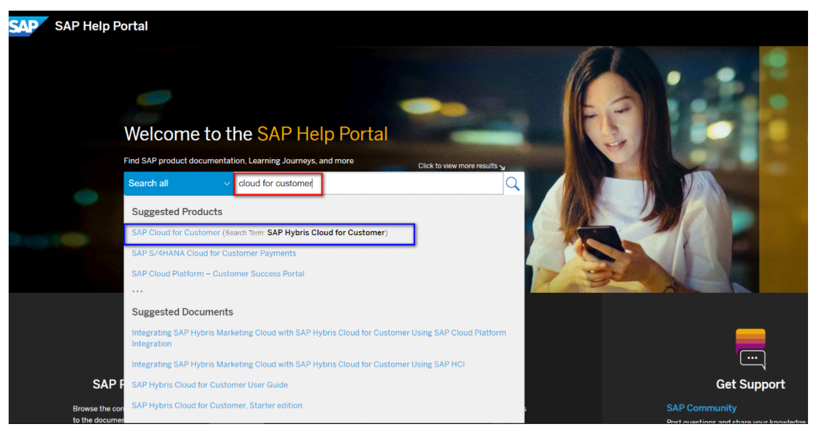Click the SAP Community link
This screenshot has height=432, width=818.
[702, 408]
